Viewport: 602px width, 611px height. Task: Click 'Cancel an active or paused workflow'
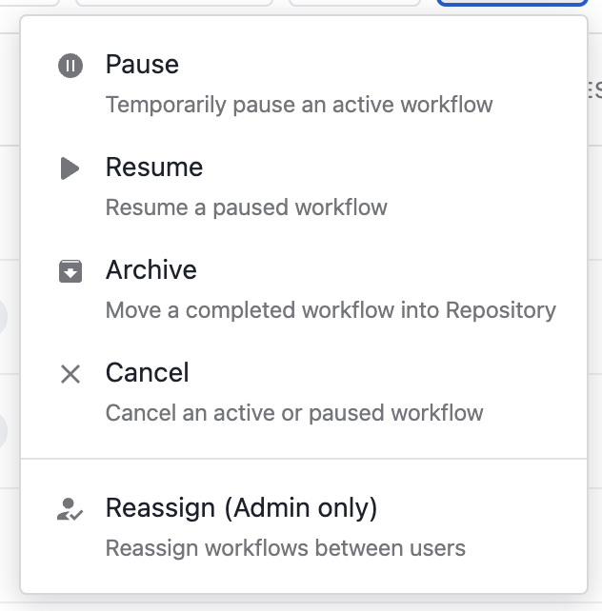coord(294,413)
